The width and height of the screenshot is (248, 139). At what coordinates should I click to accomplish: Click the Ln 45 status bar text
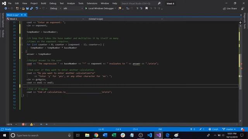[101, 129]
